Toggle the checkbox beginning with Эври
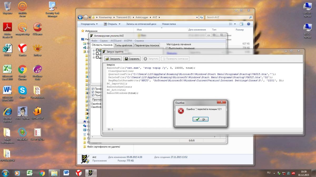The height and width of the screenshot is (177, 316). (x=93, y=92)
